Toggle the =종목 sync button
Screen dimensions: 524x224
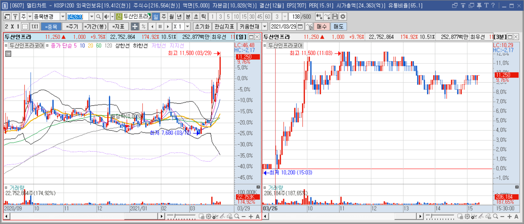tap(51, 27)
